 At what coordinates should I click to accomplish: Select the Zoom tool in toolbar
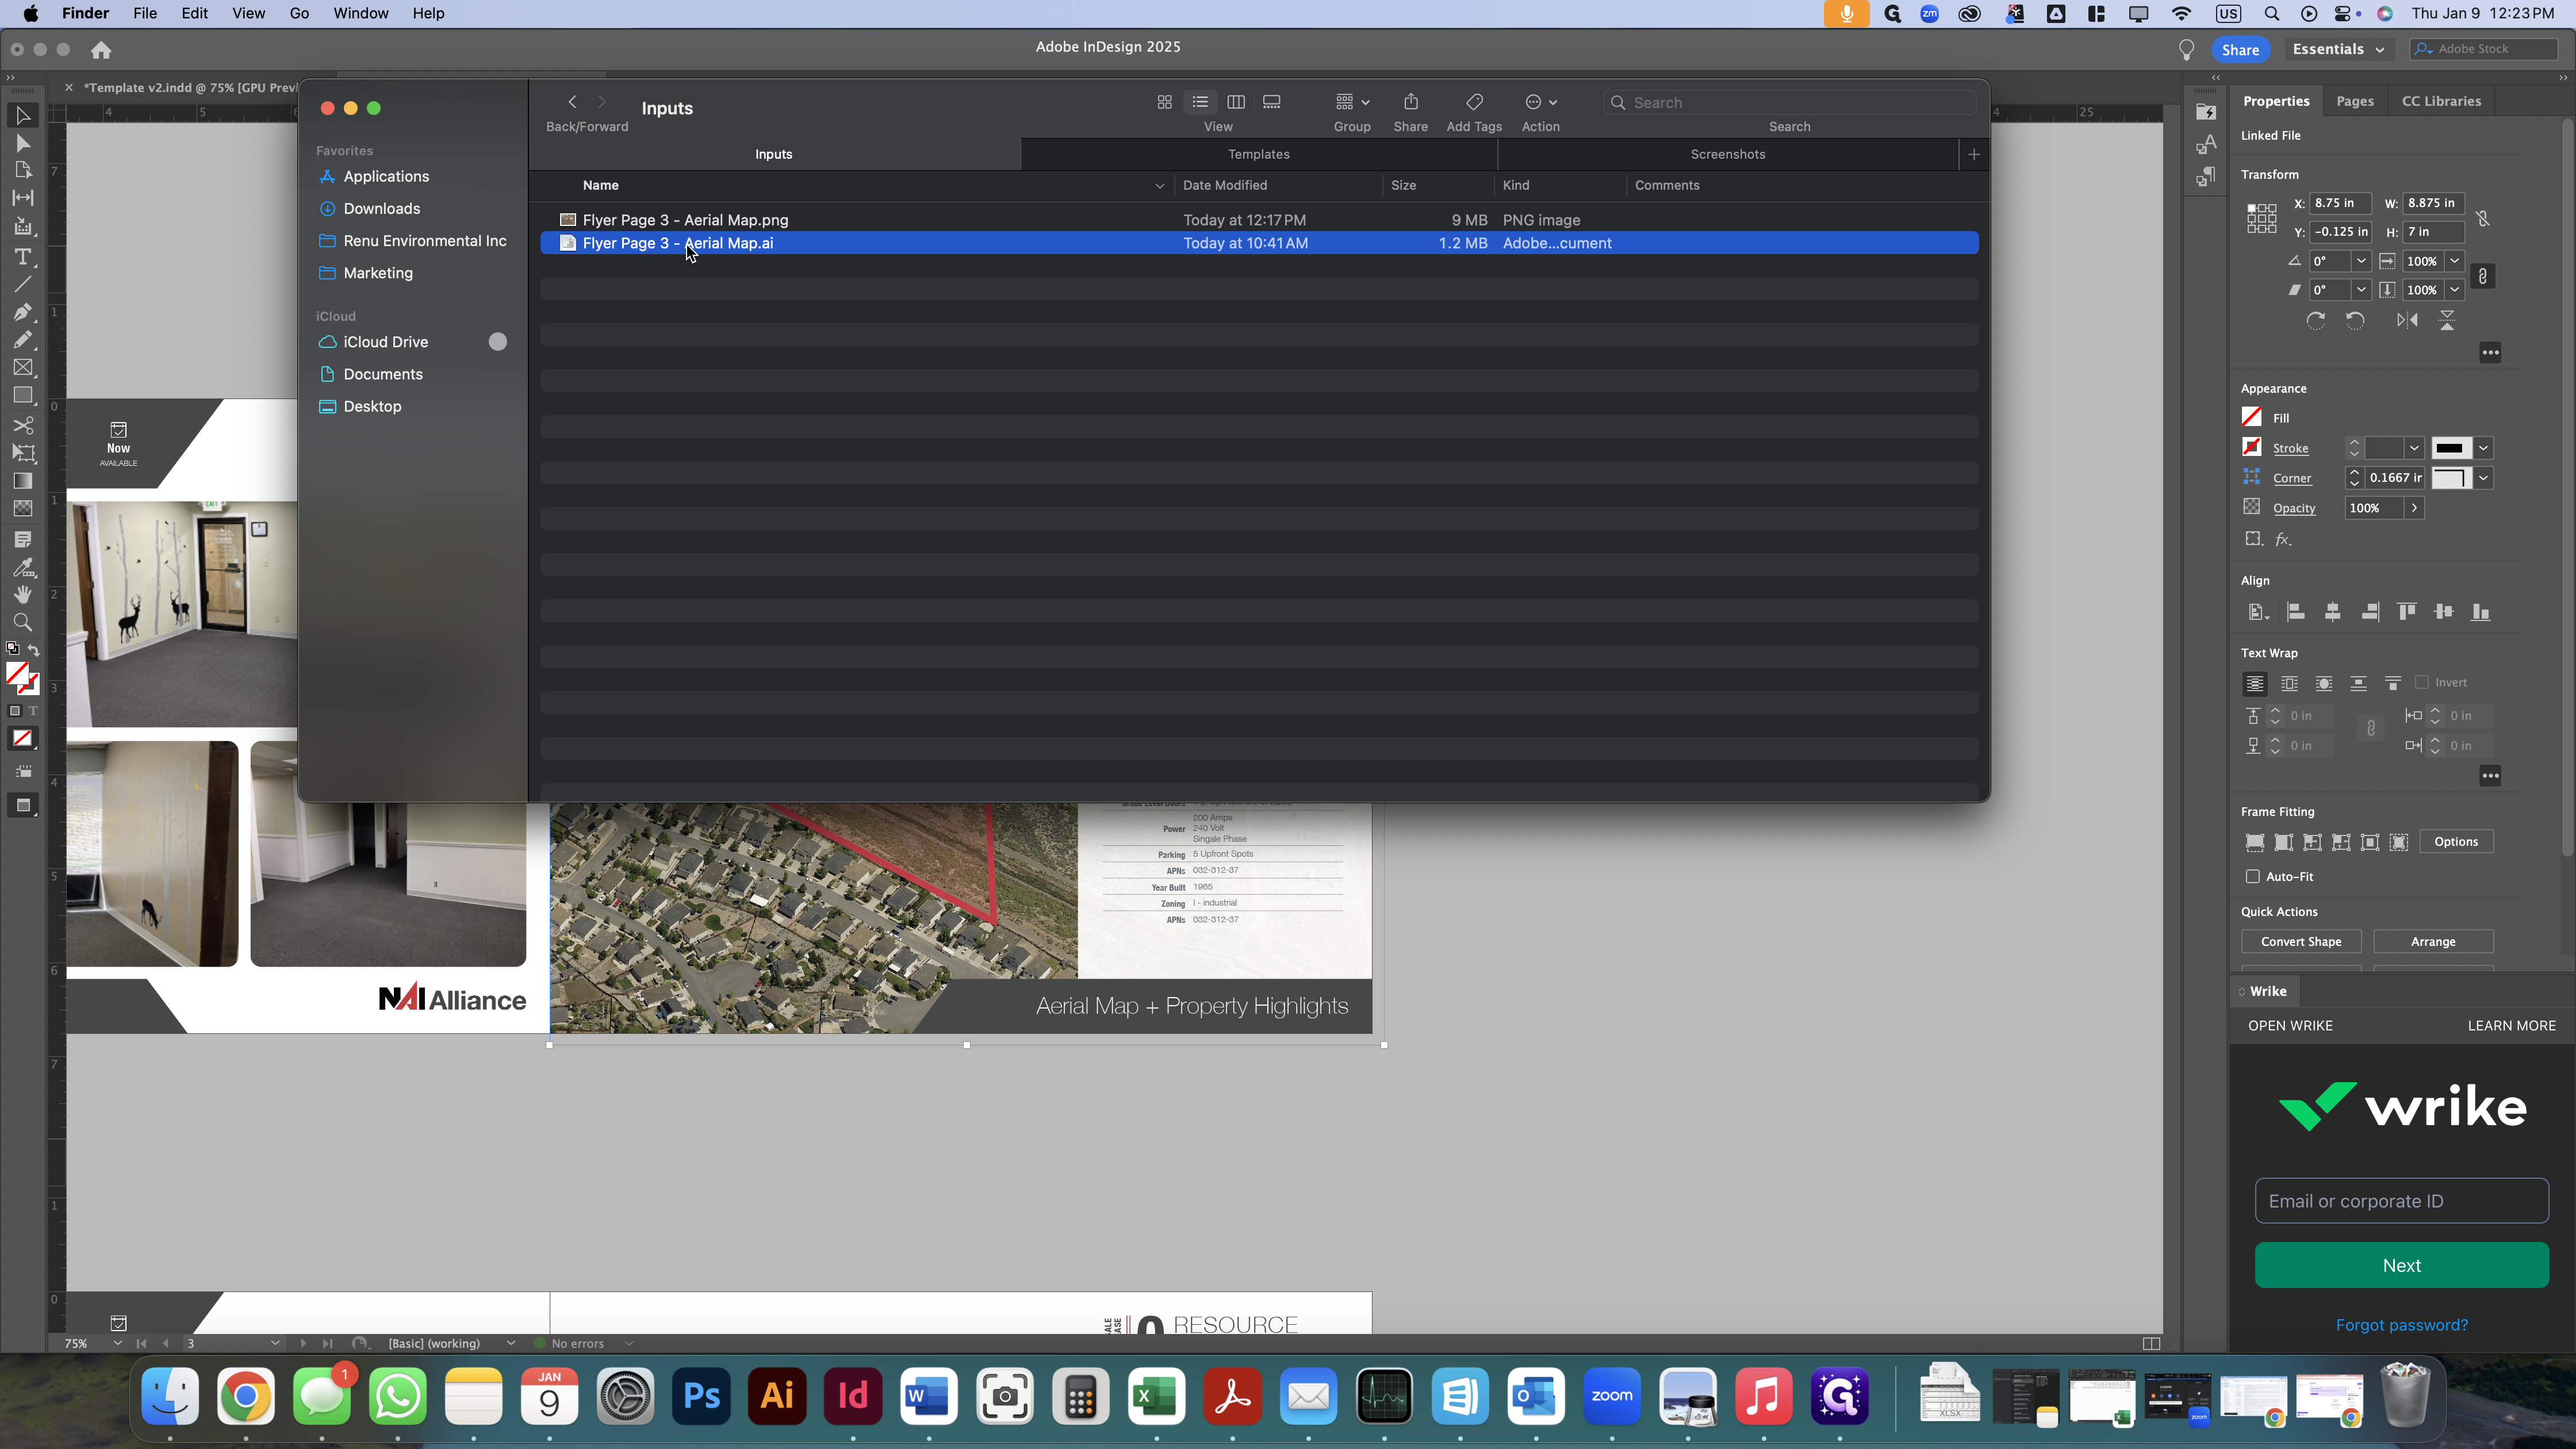23,622
